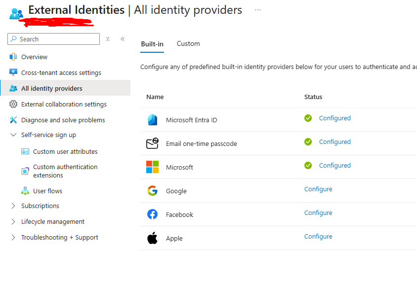Open the ellipsis more options menu
Image resolution: width=417 pixels, height=283 pixels.
click(258, 10)
